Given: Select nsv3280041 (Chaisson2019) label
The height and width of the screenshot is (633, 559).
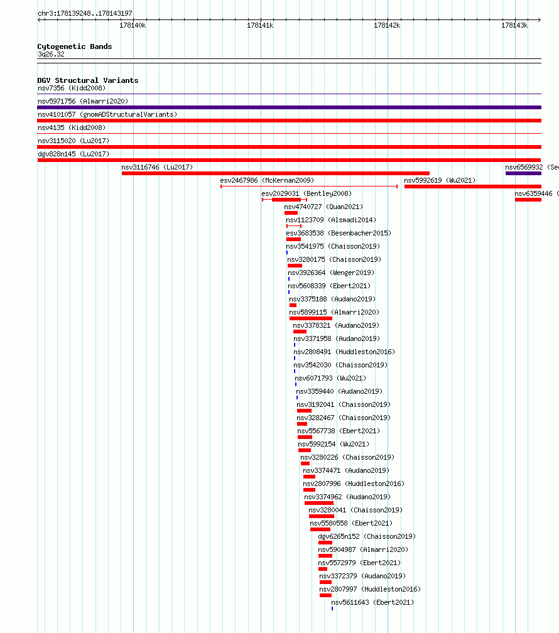Looking at the screenshot, I should pyautogui.click(x=356, y=511).
